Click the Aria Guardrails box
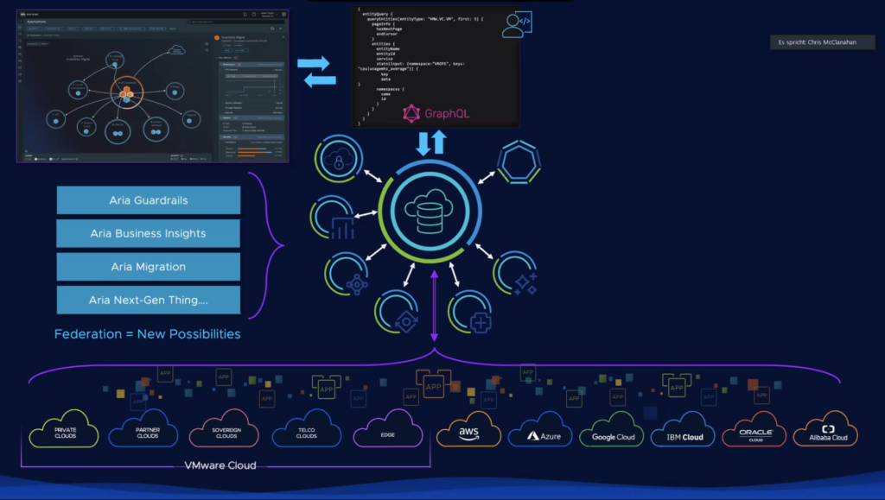This screenshot has height=500, width=885. tap(149, 200)
